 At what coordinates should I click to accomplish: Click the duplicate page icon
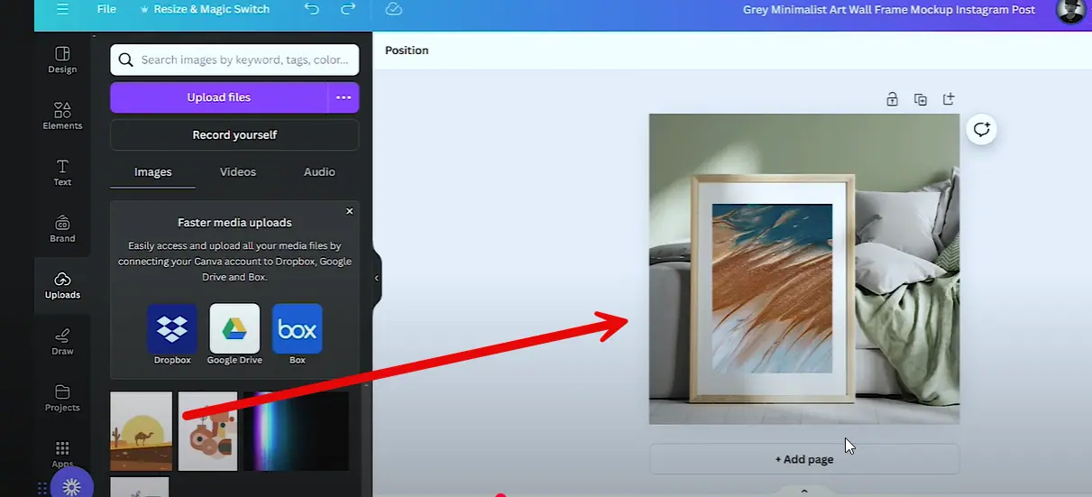920,99
